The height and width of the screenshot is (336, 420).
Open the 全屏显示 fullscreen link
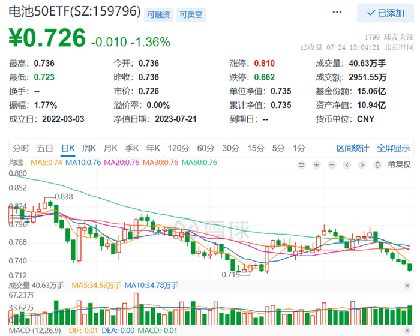click(394, 148)
